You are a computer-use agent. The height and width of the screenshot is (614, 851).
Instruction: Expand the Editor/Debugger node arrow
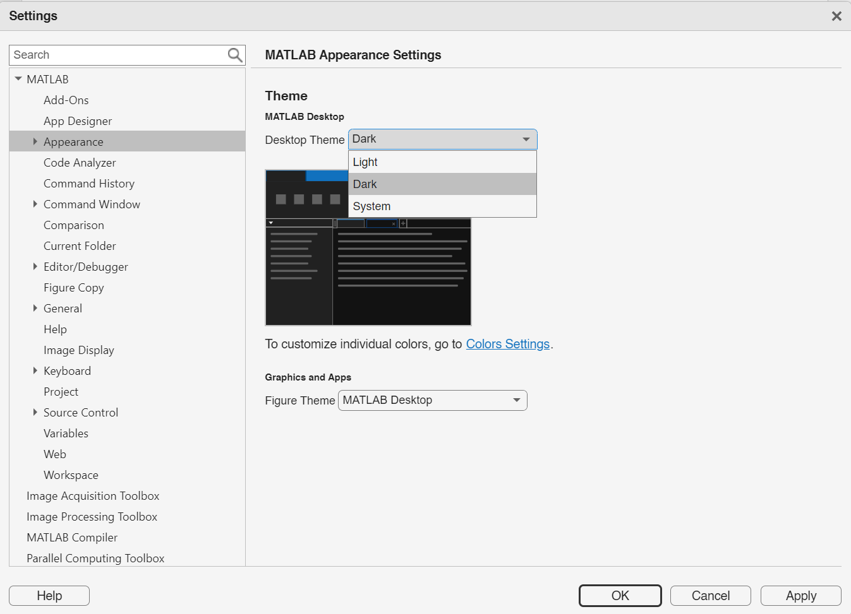(35, 266)
